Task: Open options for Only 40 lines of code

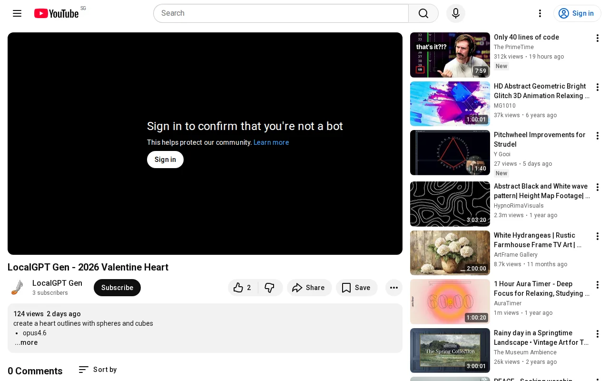Action: 598,38
